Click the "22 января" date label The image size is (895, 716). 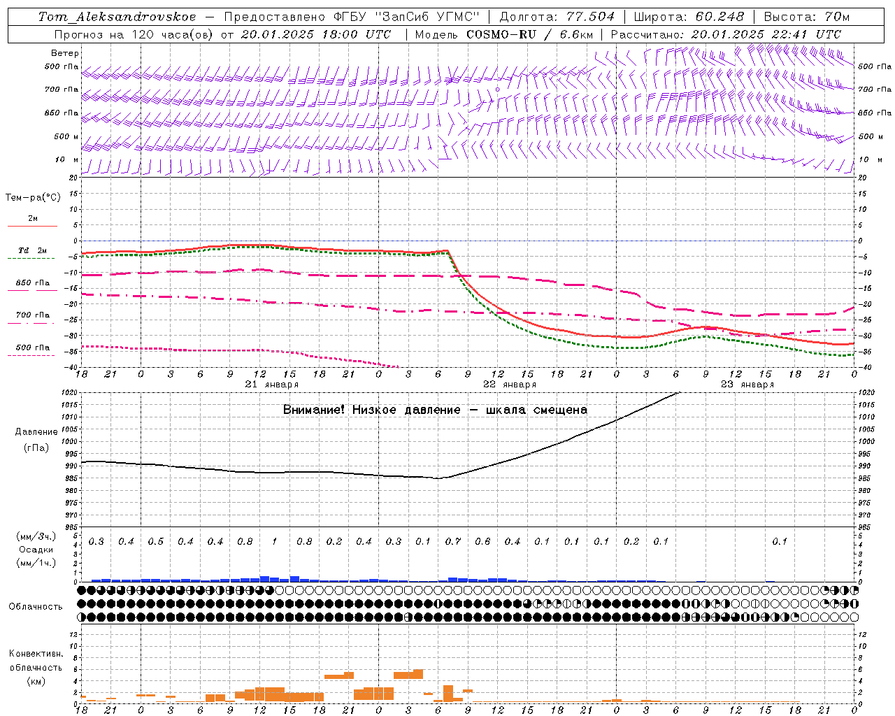click(x=510, y=385)
